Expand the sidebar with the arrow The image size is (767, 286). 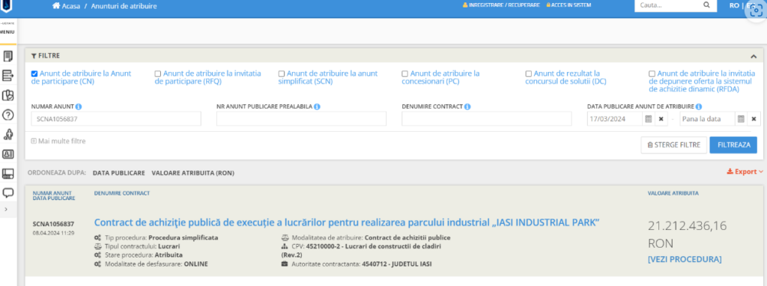(x=5, y=209)
